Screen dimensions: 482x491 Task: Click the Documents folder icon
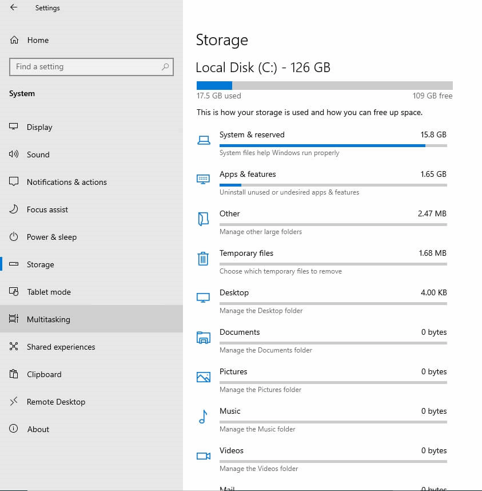[x=203, y=337]
